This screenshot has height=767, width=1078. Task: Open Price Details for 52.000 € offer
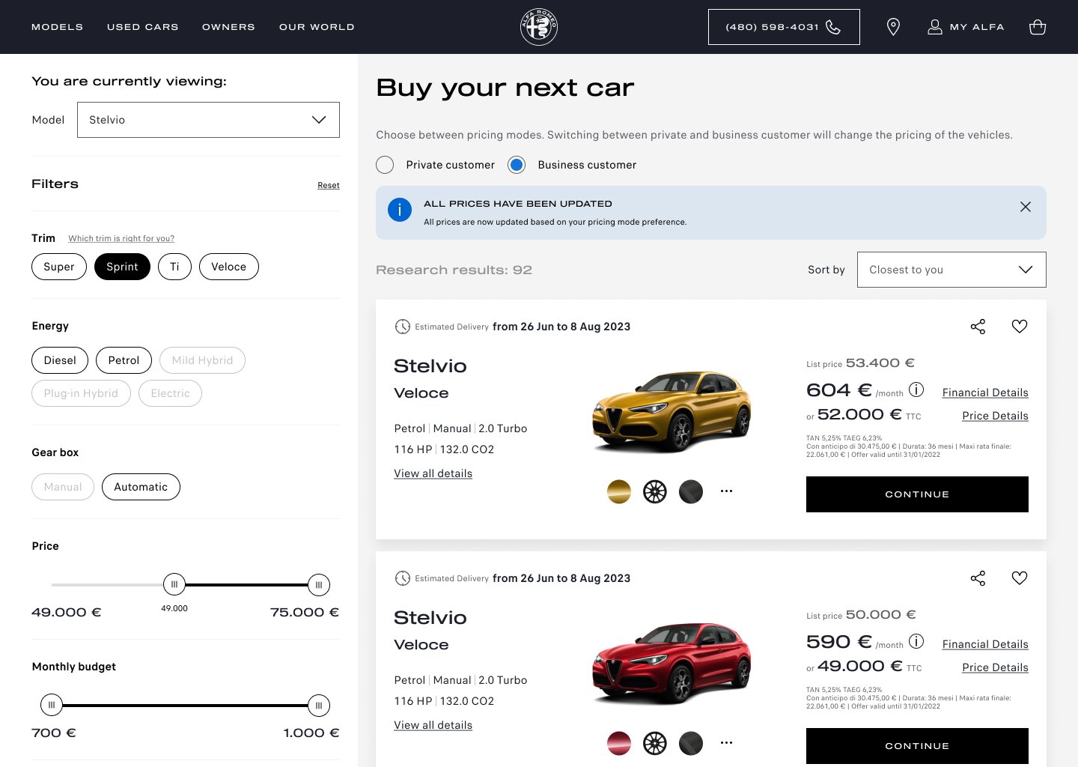point(995,416)
